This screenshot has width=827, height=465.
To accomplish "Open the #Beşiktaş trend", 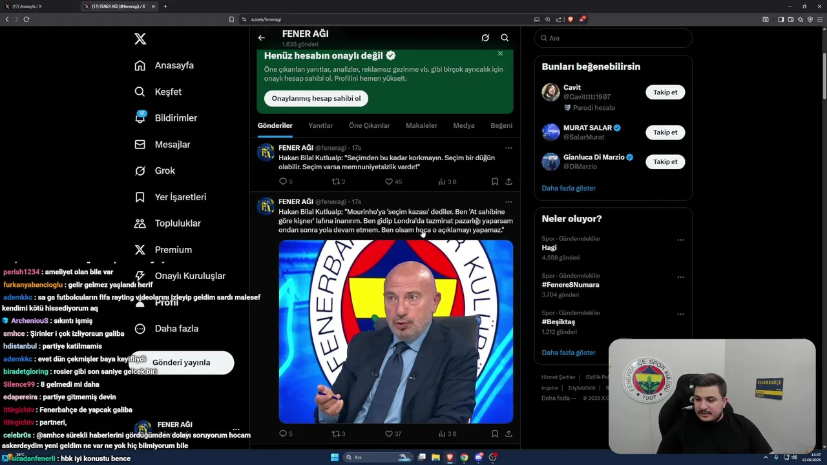I will 558,322.
